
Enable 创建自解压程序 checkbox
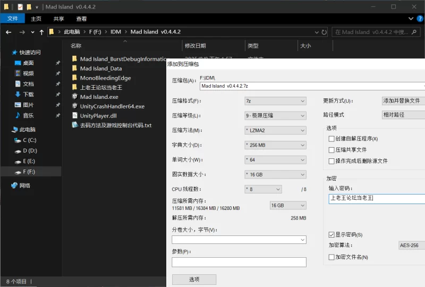click(331, 139)
